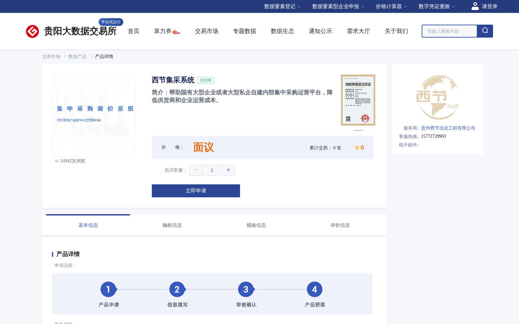Click the 平台试运行 badge
519x324 pixels.
click(111, 22)
